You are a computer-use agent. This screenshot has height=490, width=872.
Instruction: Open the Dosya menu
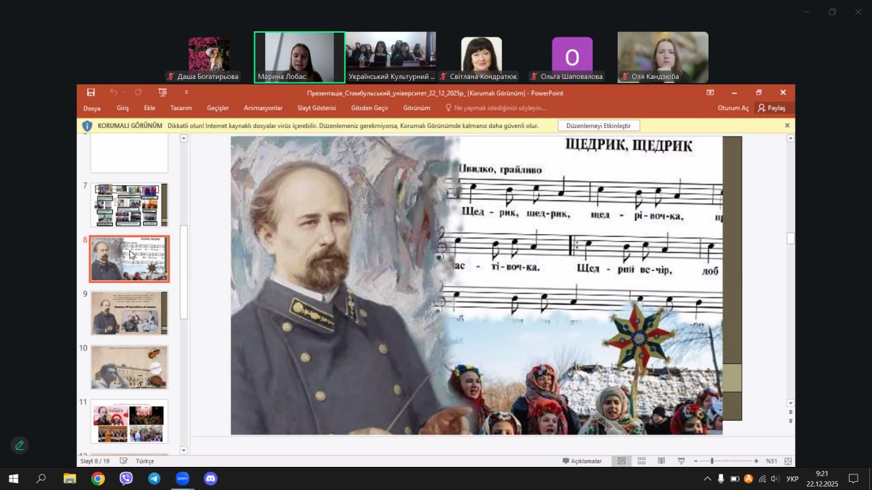tap(92, 108)
